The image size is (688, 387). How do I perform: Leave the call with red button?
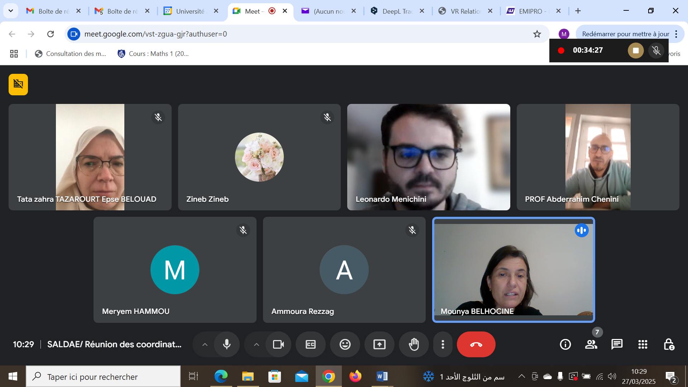coord(476,344)
